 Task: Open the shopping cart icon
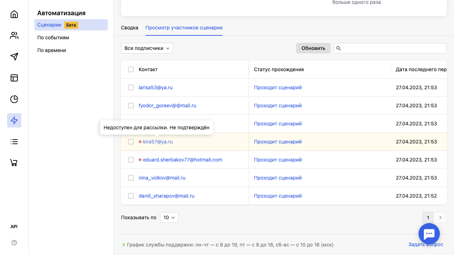tap(14, 163)
